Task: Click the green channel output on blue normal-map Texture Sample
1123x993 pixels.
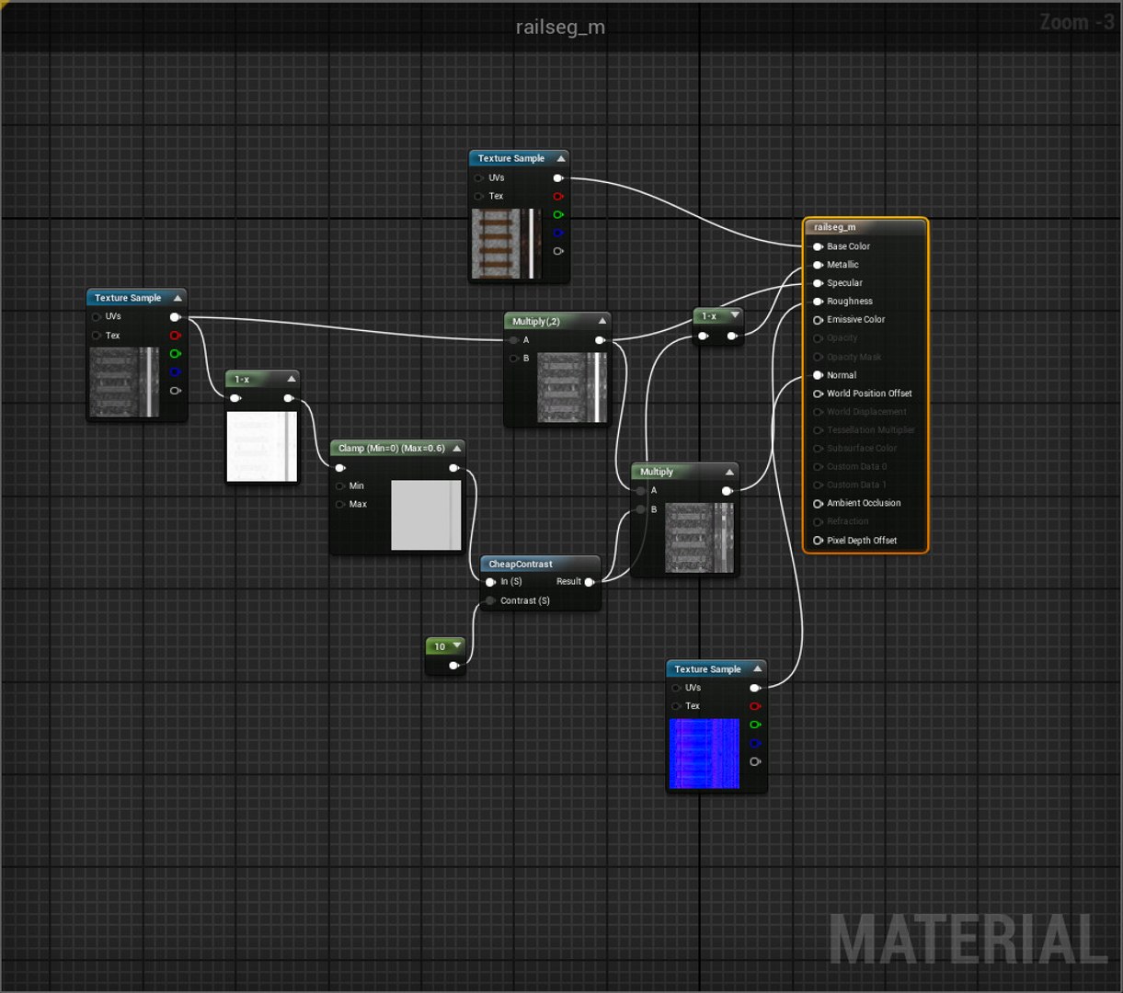Action: tap(755, 725)
